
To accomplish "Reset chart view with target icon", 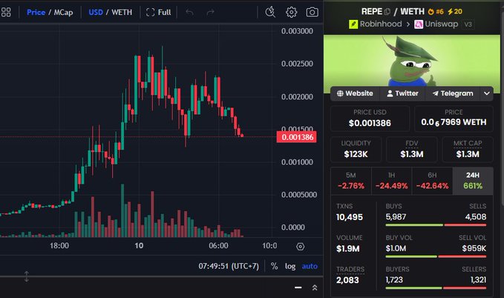I will click(300, 247).
